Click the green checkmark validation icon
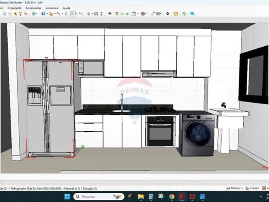 [x=184, y=14]
